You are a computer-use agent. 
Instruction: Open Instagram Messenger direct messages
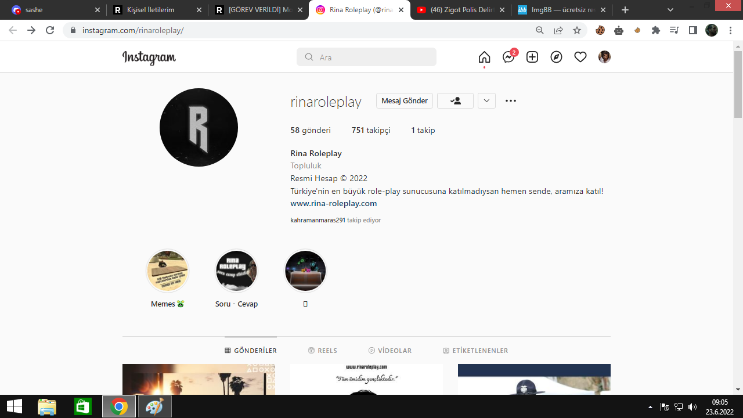coord(509,56)
